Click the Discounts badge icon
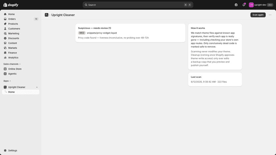 [5, 38]
